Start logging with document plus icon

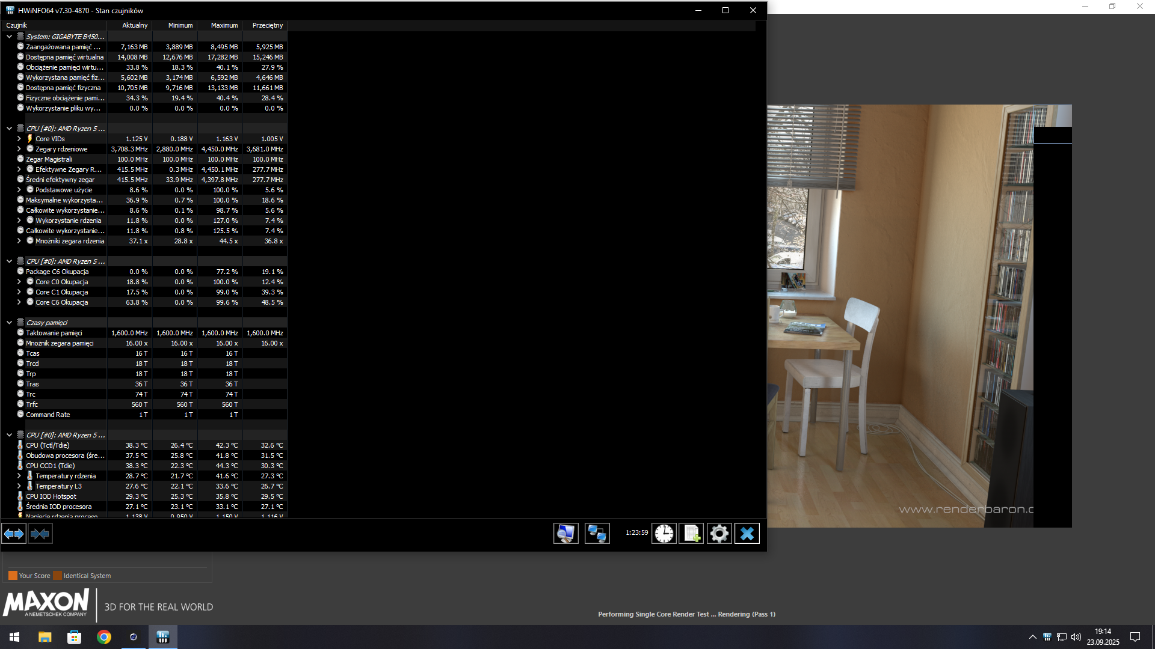691,534
